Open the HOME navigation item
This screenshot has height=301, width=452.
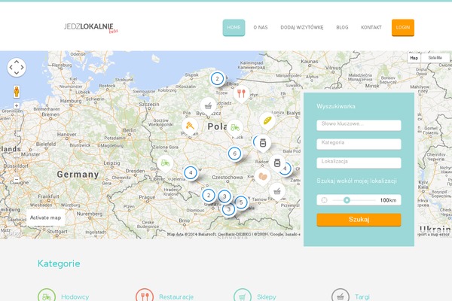234,27
